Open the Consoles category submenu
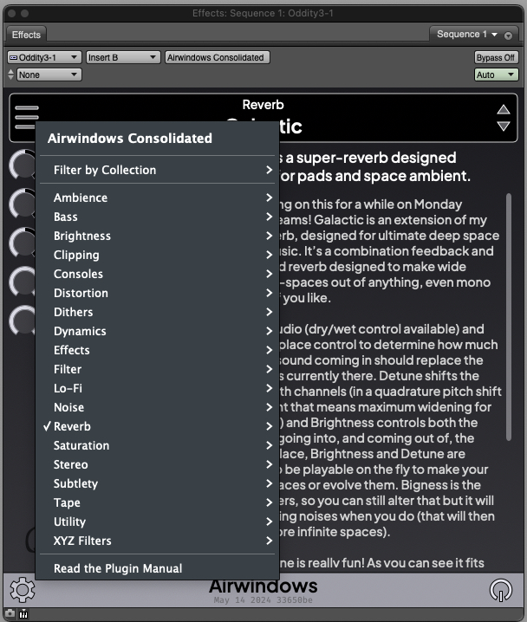 (x=157, y=274)
